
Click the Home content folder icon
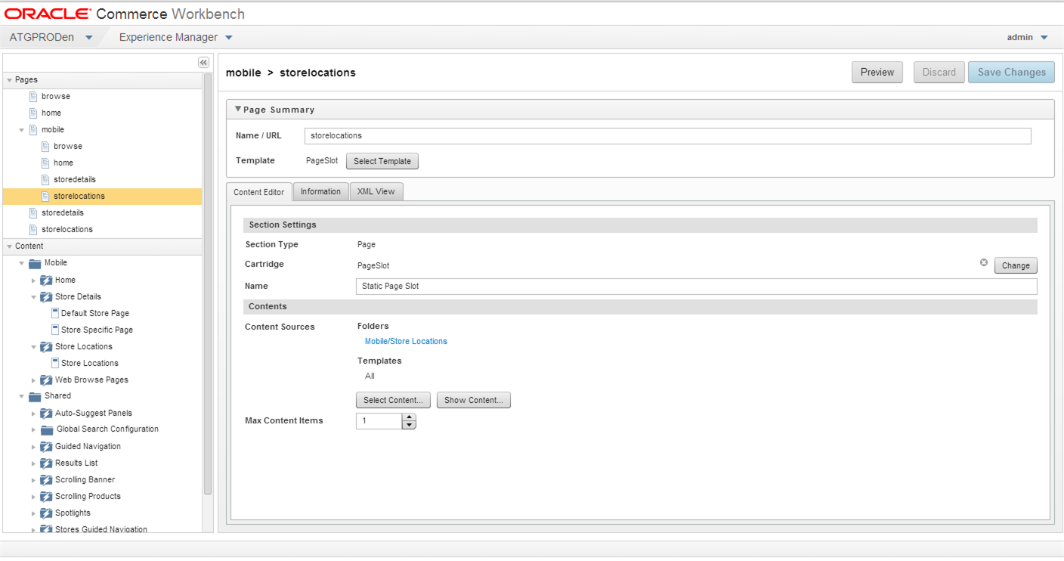coord(45,280)
